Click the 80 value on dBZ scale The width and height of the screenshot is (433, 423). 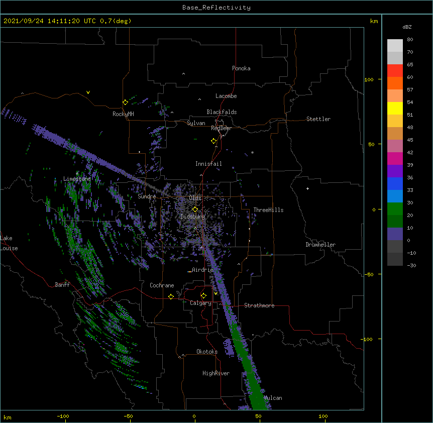[410, 40]
